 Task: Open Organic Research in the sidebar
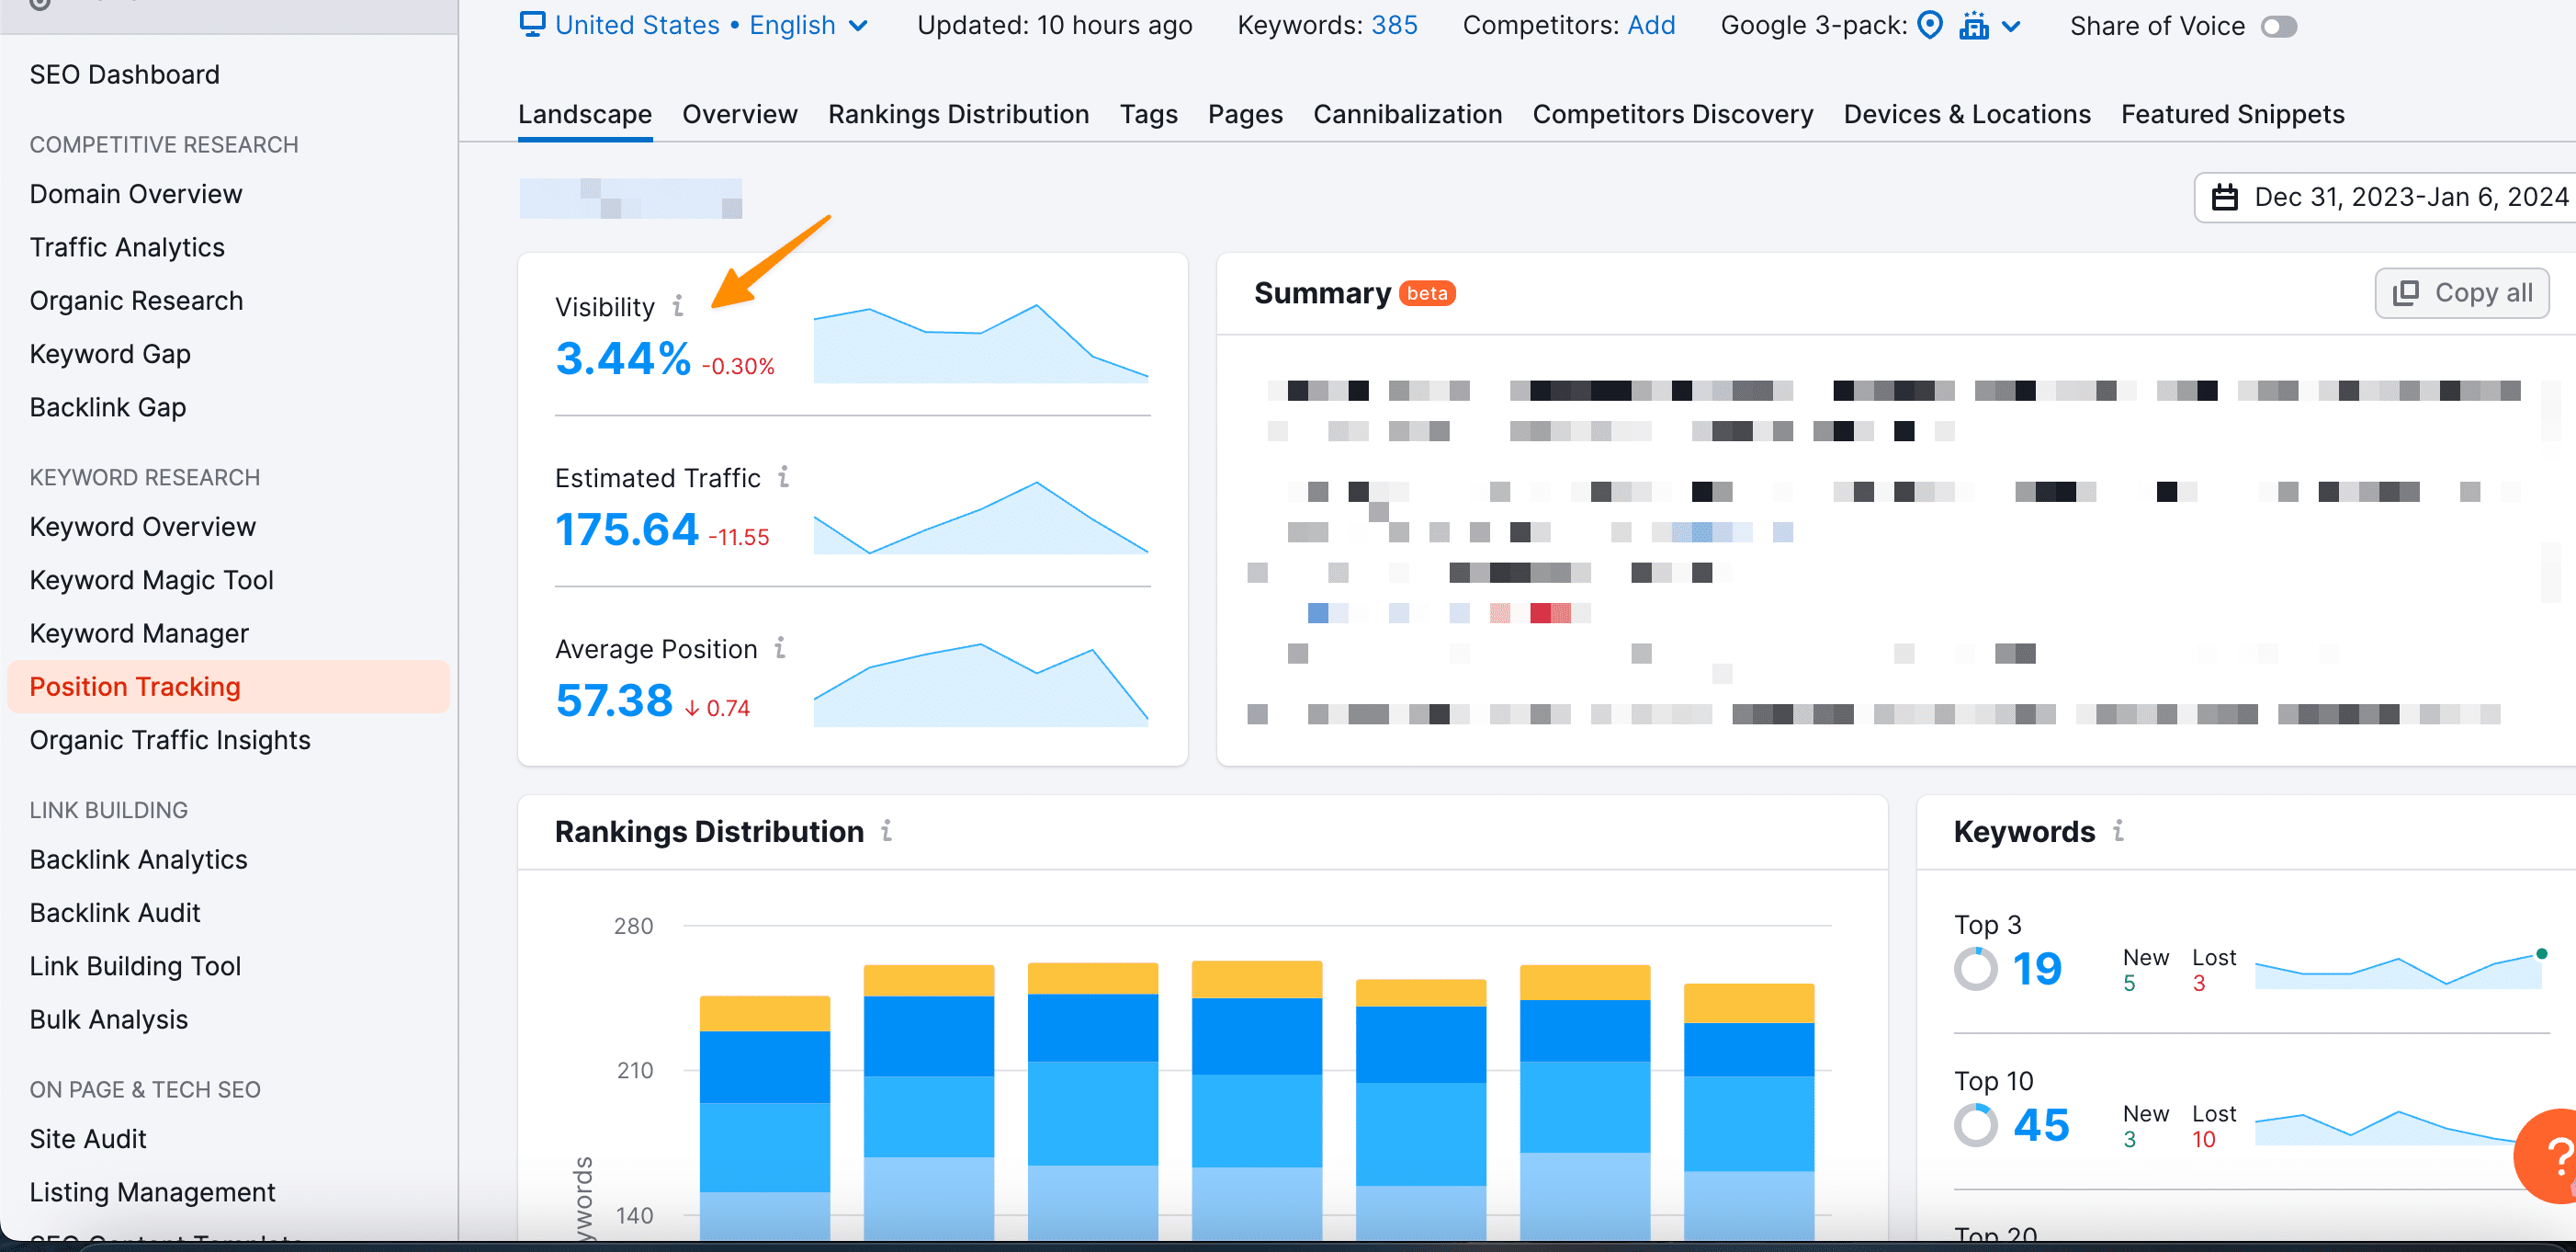click(x=136, y=301)
